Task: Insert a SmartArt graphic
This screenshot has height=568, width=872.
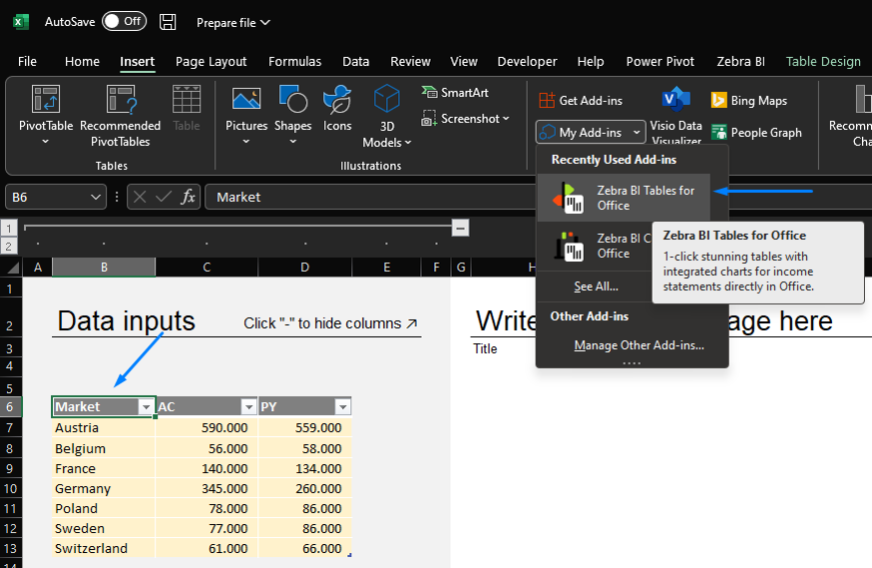Action: coord(455,93)
